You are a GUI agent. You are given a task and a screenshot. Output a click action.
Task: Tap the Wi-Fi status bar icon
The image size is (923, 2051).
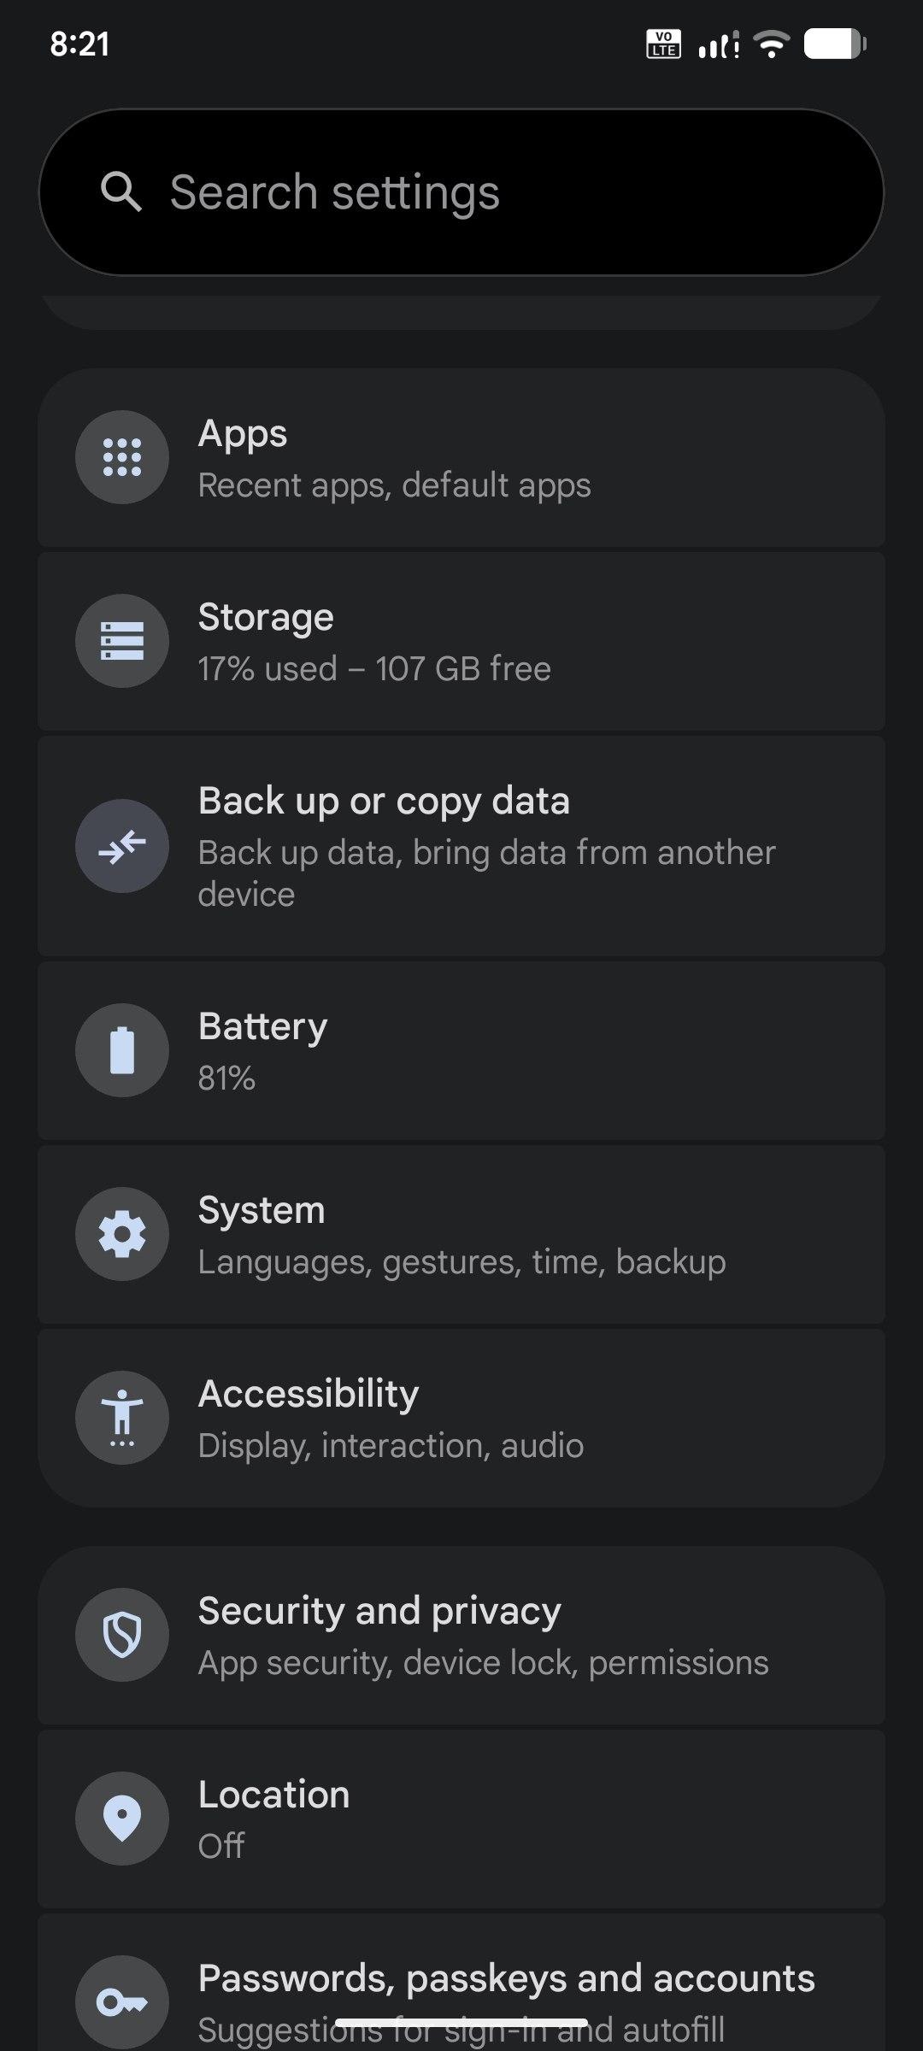tap(772, 44)
